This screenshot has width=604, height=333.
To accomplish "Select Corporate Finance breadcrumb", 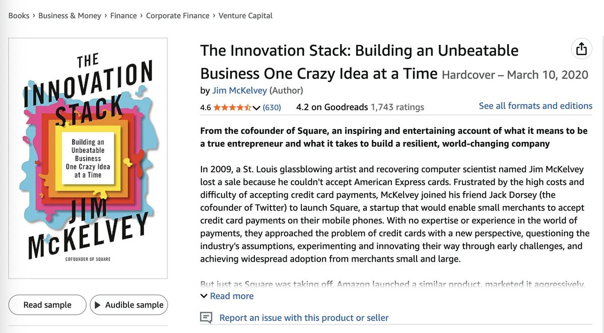I will (177, 16).
